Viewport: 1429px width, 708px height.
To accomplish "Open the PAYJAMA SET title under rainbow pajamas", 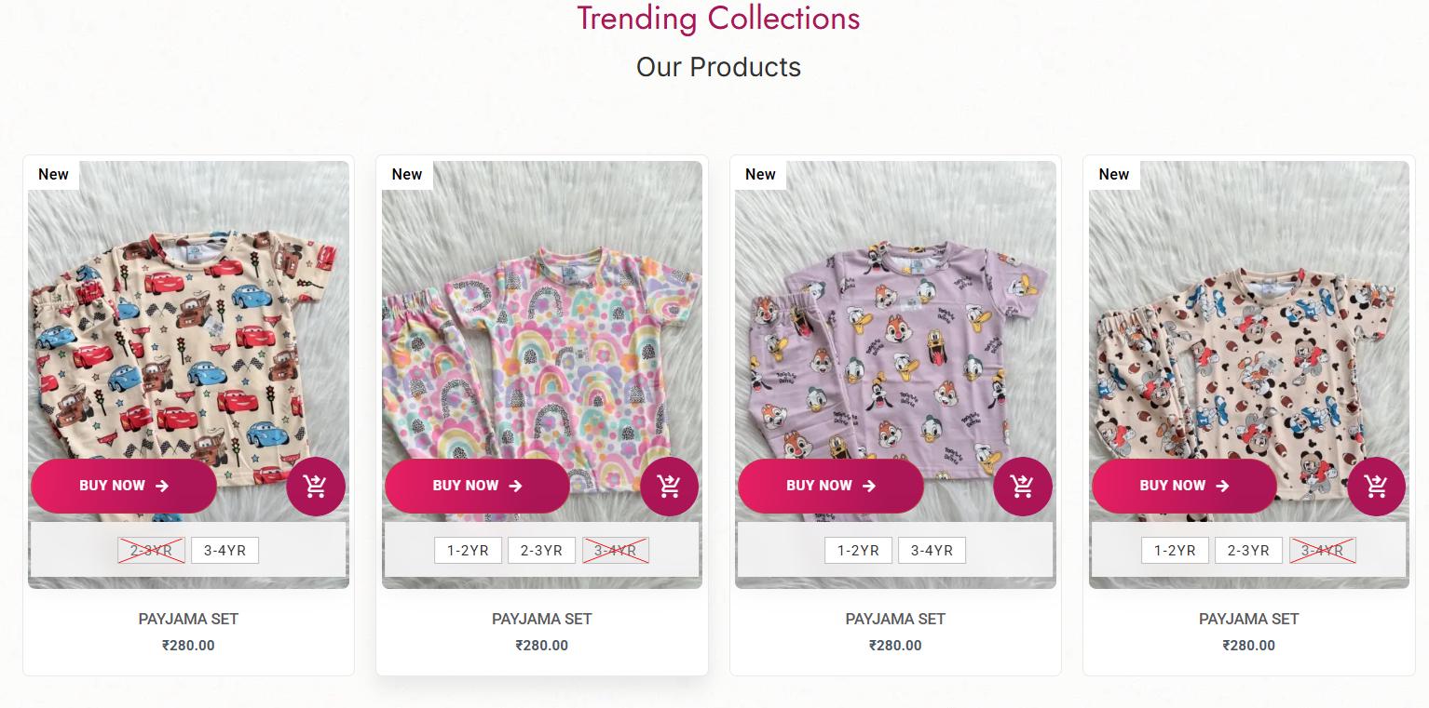I will pyautogui.click(x=541, y=619).
